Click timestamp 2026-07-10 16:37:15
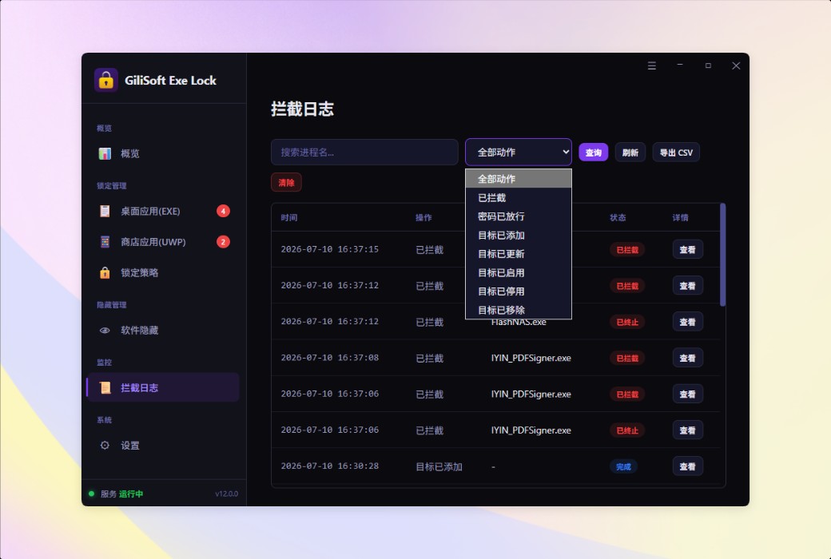 click(330, 249)
